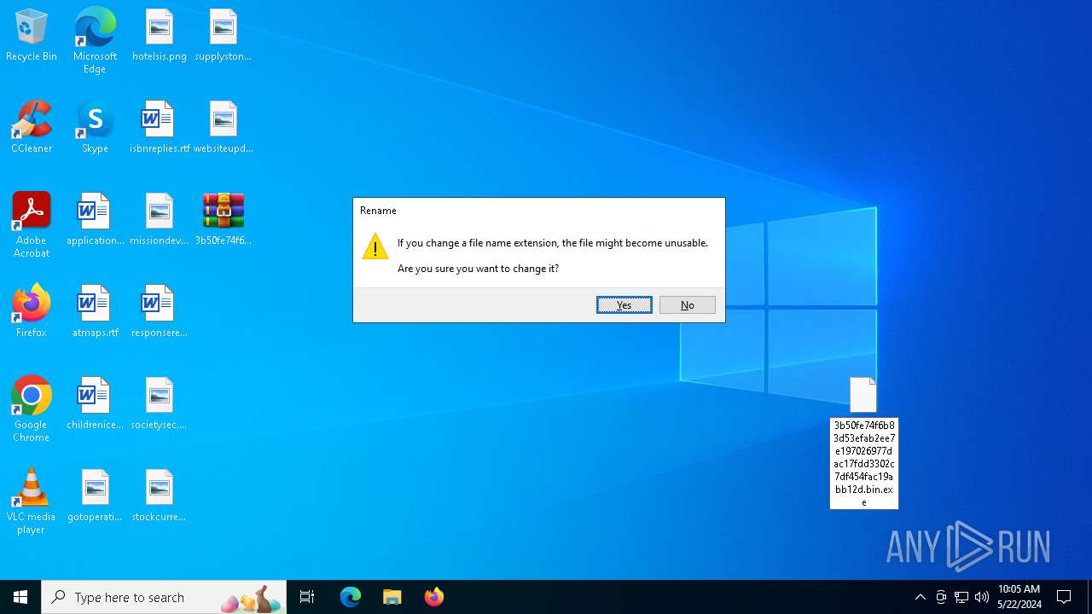The width and height of the screenshot is (1092, 614).
Task: Open network status tray icon
Action: pos(961,597)
